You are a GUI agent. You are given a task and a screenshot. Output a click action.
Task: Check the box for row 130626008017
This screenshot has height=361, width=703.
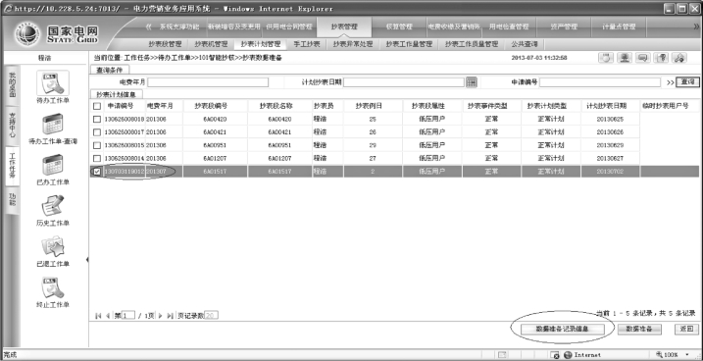[97, 132]
